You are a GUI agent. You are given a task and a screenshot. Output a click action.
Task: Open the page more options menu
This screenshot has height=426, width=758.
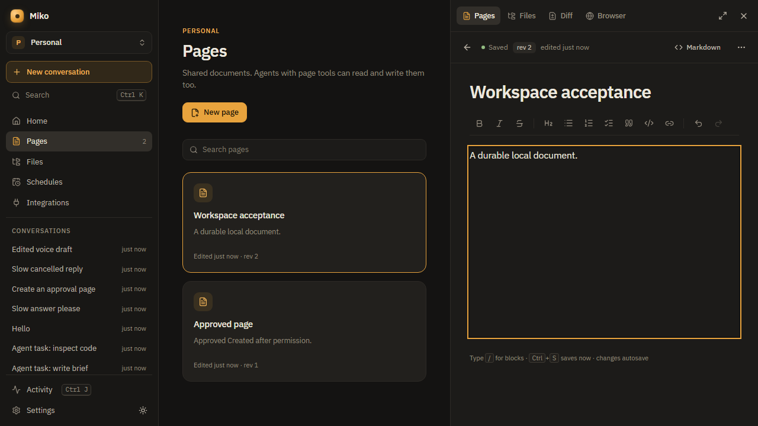coord(741,47)
